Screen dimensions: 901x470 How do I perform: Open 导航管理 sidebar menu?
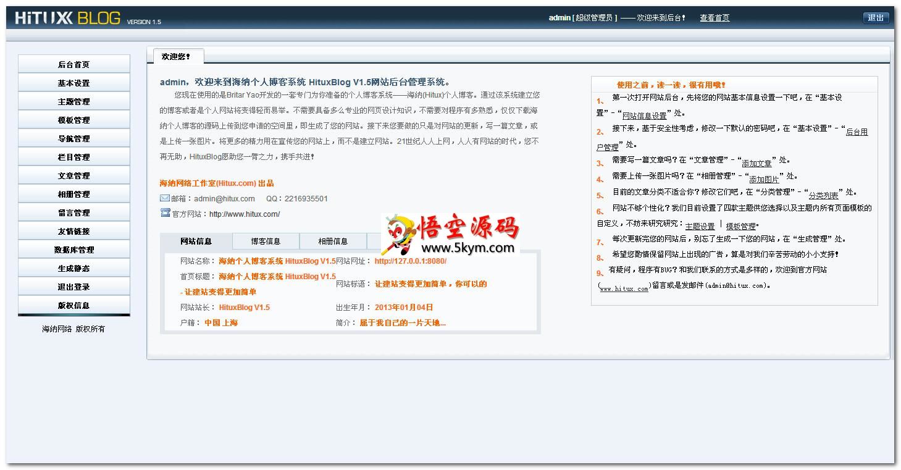coord(74,138)
